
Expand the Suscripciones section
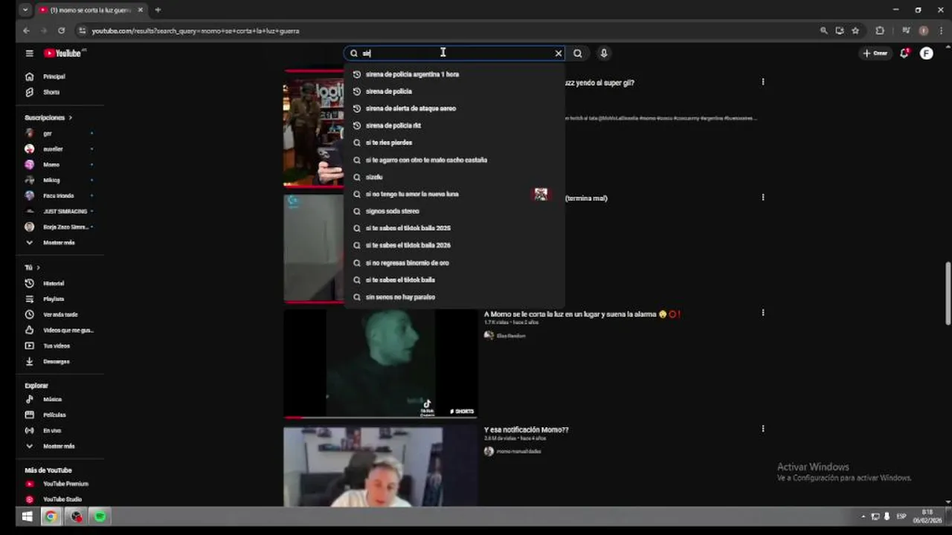coord(48,117)
